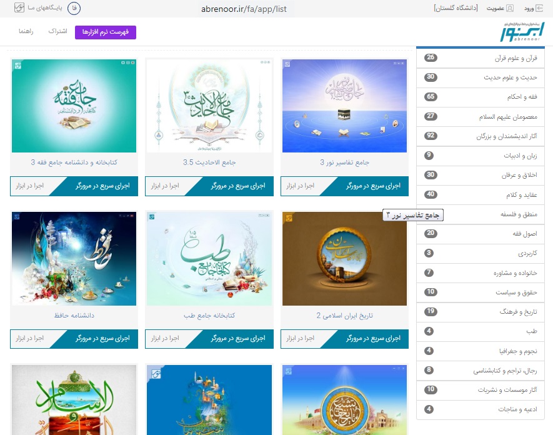Viewport: 553px width, 435px height.
Task: Open the 'حافظ' cover thumbnail
Action: (x=74, y=259)
